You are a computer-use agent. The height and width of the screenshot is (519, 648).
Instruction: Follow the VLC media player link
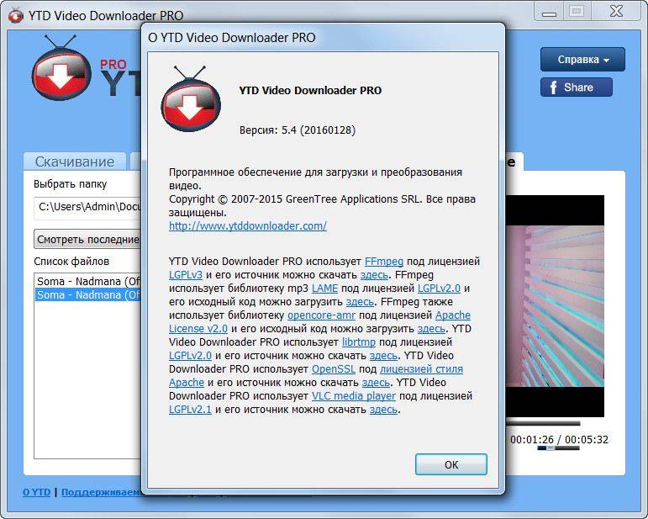pyautogui.click(x=353, y=396)
